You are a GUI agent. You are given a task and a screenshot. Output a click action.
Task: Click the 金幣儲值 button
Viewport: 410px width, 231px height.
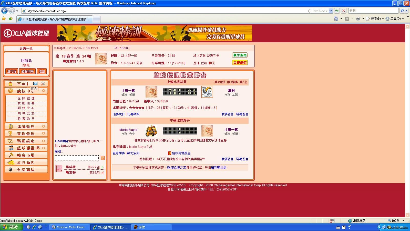240,62
